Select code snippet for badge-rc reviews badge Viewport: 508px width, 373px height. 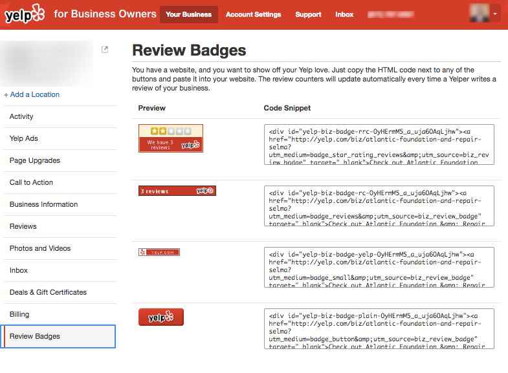click(x=379, y=206)
